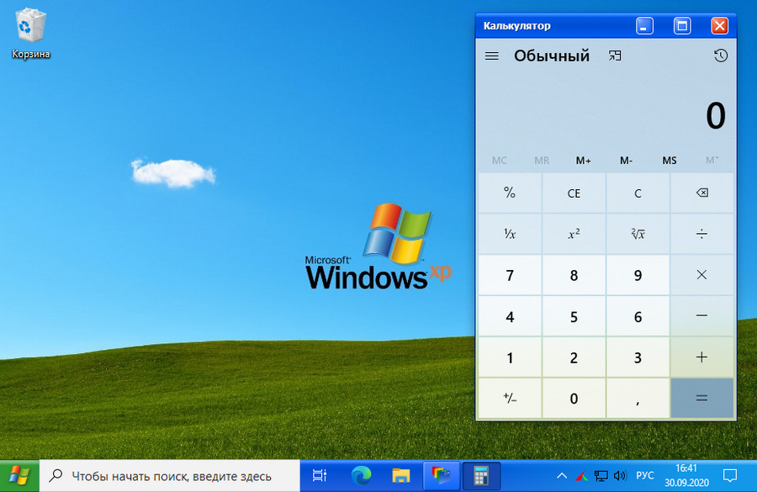Open the calculation history panel
The height and width of the screenshot is (492, 757).
[720, 56]
